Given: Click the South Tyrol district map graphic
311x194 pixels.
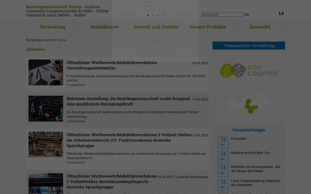Looking at the screenshot, I should (249, 103).
